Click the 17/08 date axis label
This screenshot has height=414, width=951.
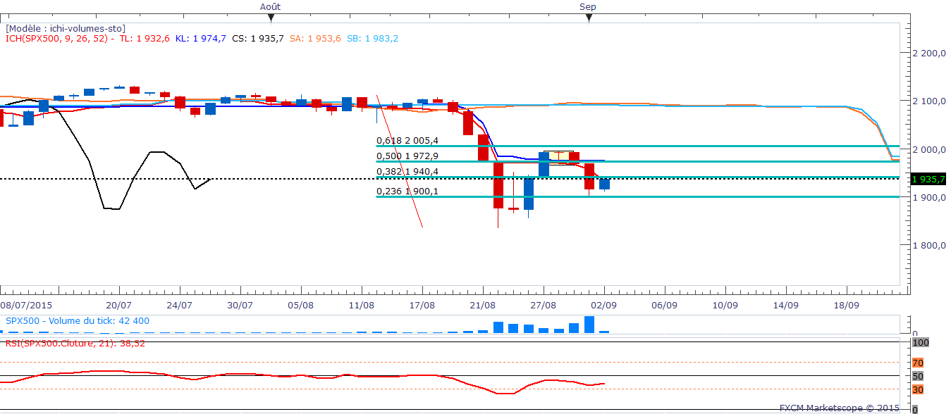pyautogui.click(x=422, y=306)
